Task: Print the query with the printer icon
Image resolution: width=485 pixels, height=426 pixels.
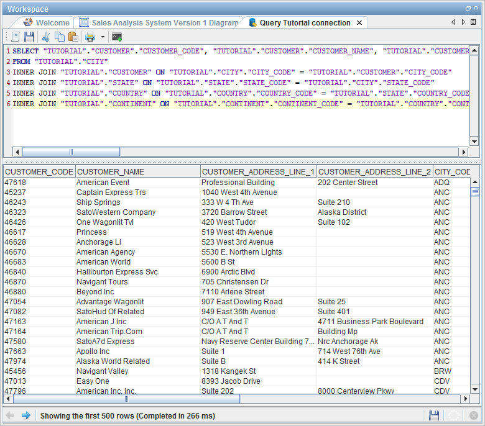Action: [90, 37]
